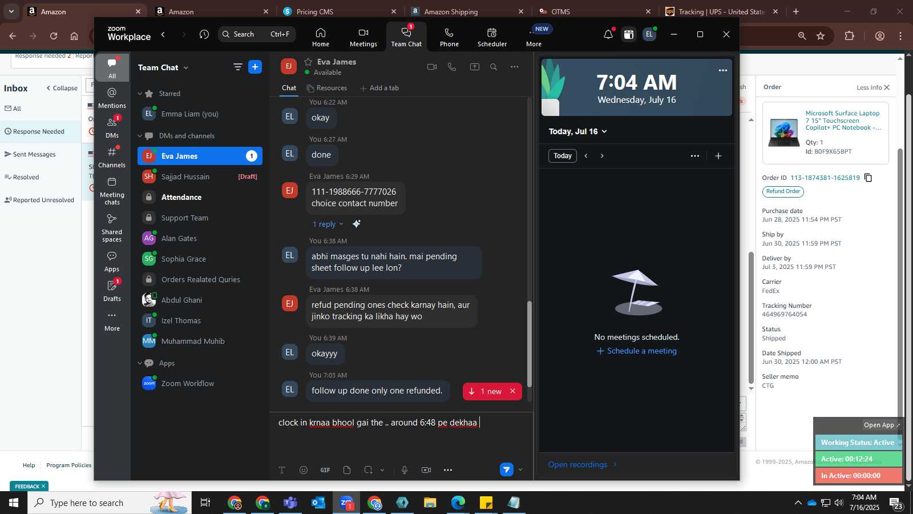Open chat header more options ellipsis

(515, 67)
